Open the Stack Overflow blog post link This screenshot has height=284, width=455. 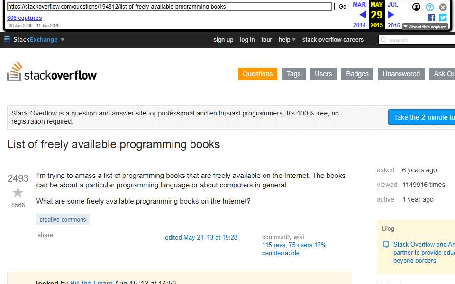(x=424, y=252)
